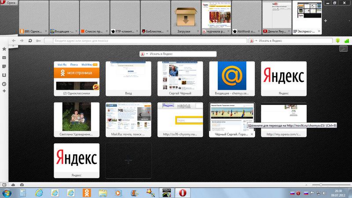Open Windows Media Player from taskbar
Screen dimensions: 352x198
tap(118, 193)
